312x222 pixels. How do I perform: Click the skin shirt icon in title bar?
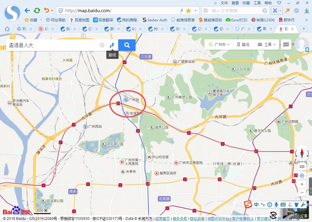(x=279, y=3)
